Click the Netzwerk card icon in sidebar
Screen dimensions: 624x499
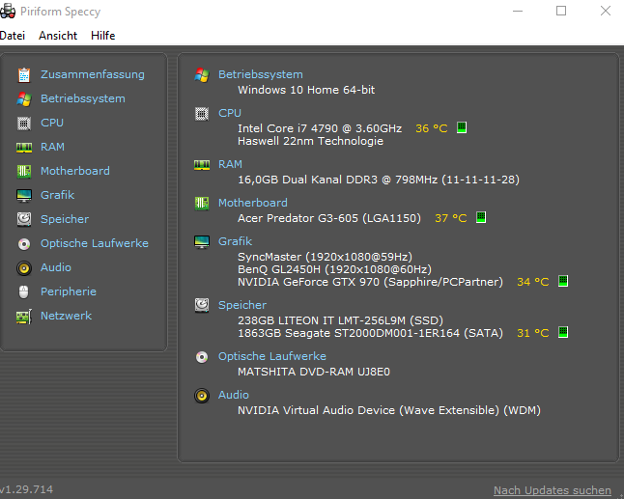tap(24, 317)
